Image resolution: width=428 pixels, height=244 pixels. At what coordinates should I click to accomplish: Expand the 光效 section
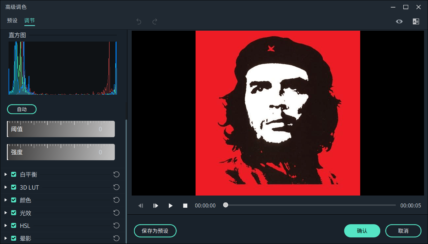pos(6,213)
